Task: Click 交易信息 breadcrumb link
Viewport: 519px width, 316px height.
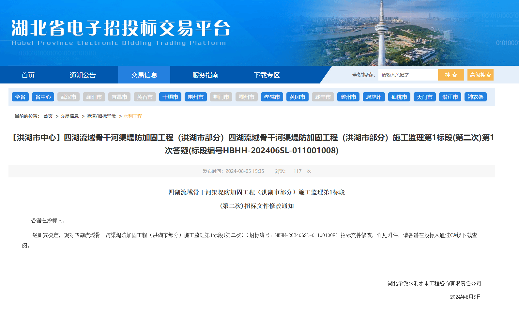Action: click(x=69, y=116)
